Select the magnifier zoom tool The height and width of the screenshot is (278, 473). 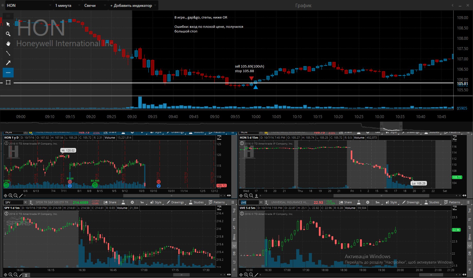pos(8,34)
